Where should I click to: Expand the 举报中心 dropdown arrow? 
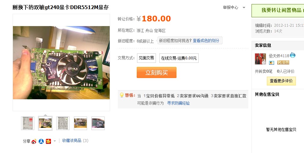pyautogui.click(x=244, y=8)
